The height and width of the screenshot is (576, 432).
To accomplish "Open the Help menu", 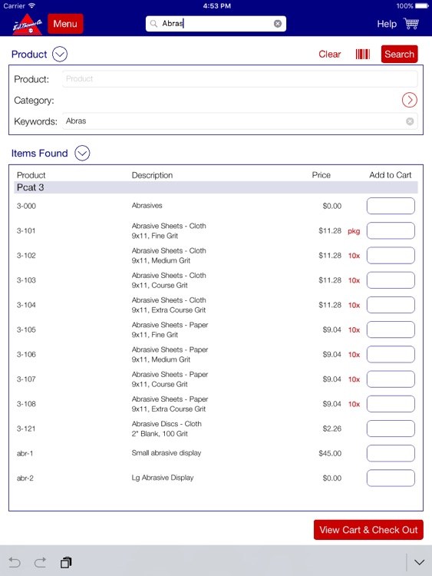I will 387,24.
